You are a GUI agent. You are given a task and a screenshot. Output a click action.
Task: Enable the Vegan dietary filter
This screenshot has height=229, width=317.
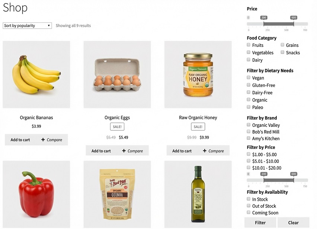249,78
